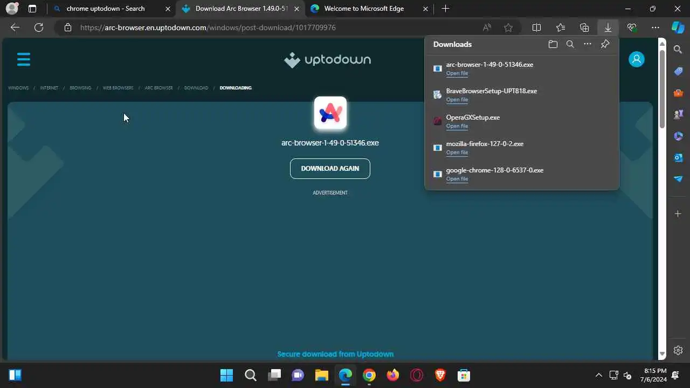This screenshot has width=690, height=388.
Task: Open file link for arc-browser-1-49-0-51346.exe
Action: coord(457,73)
